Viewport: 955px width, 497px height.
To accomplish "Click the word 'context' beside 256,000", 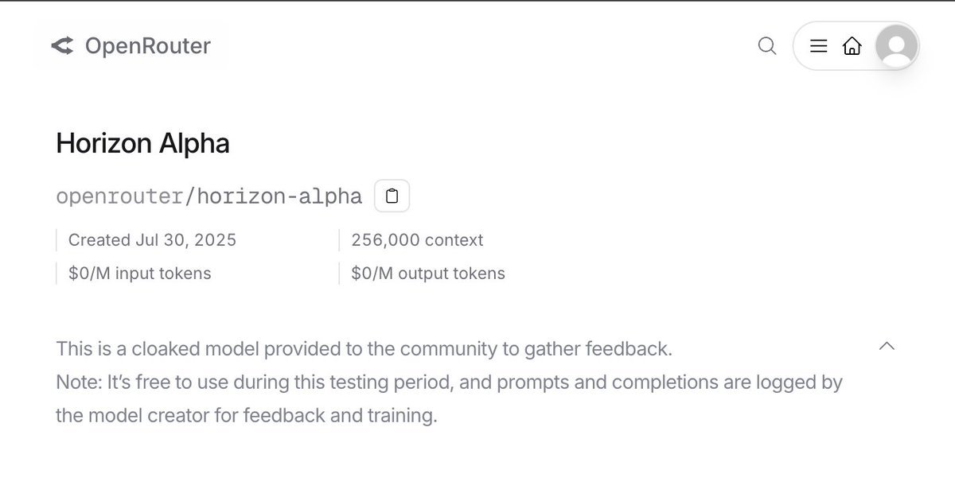I will (x=454, y=240).
